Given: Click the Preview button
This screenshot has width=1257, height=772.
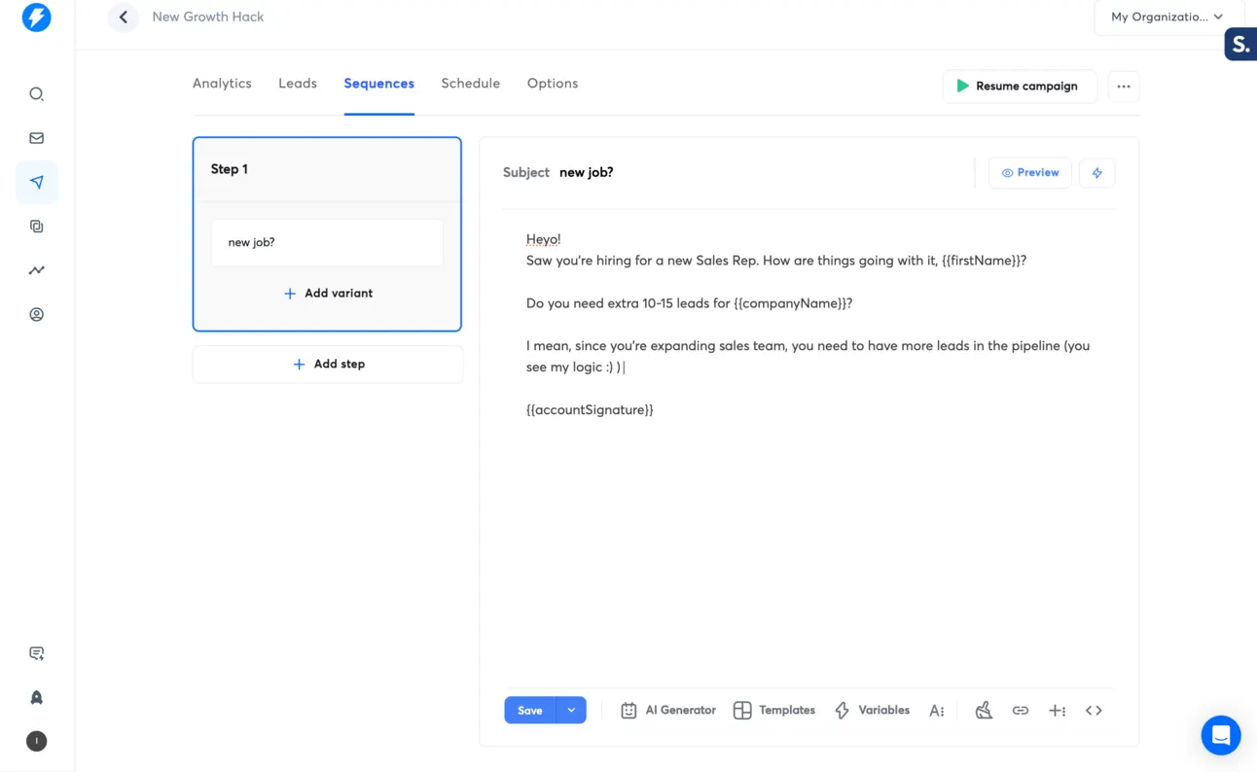Looking at the screenshot, I should click(x=1030, y=173).
